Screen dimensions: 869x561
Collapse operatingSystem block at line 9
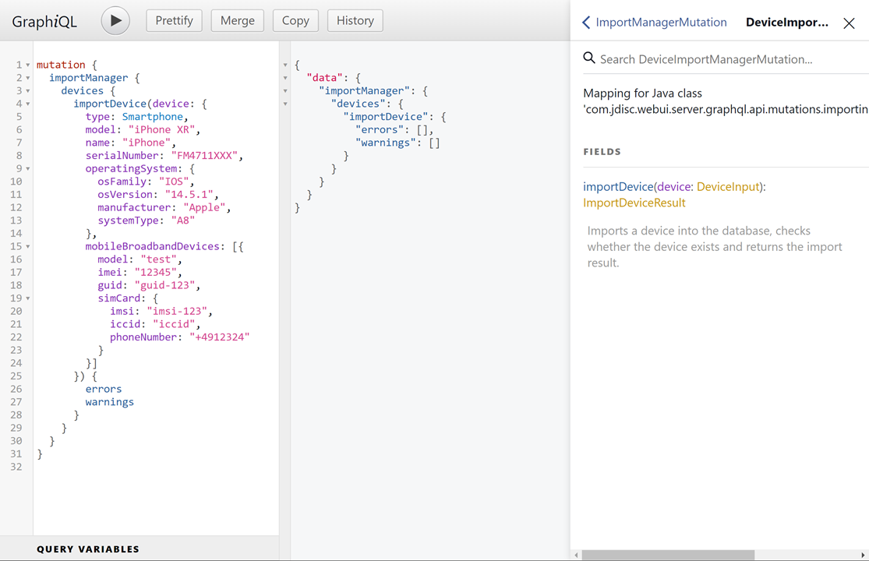click(28, 169)
